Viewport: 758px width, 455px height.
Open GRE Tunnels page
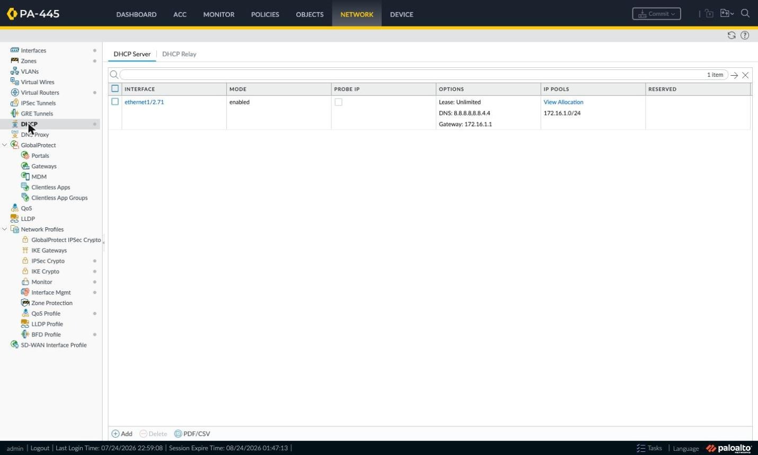37,114
